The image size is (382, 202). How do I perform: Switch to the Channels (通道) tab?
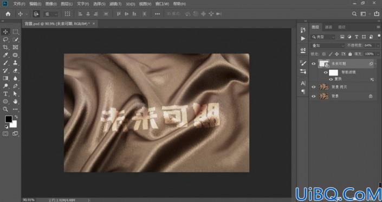pyautogui.click(x=329, y=27)
